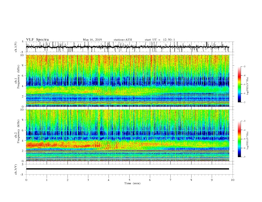Click the '8' kHz tick on ch.1 axis
262x202 pixels.
23,65
